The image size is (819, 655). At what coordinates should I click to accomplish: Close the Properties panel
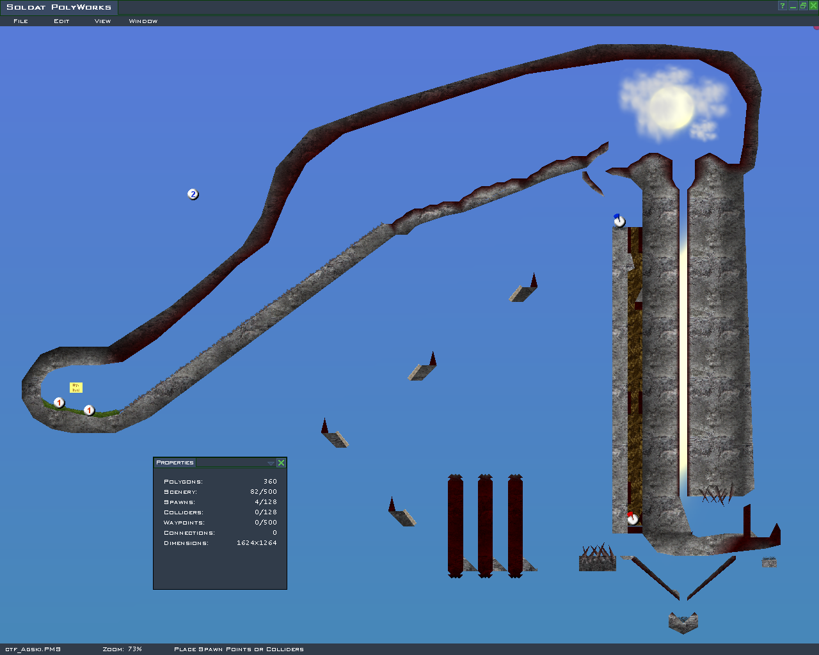click(281, 462)
